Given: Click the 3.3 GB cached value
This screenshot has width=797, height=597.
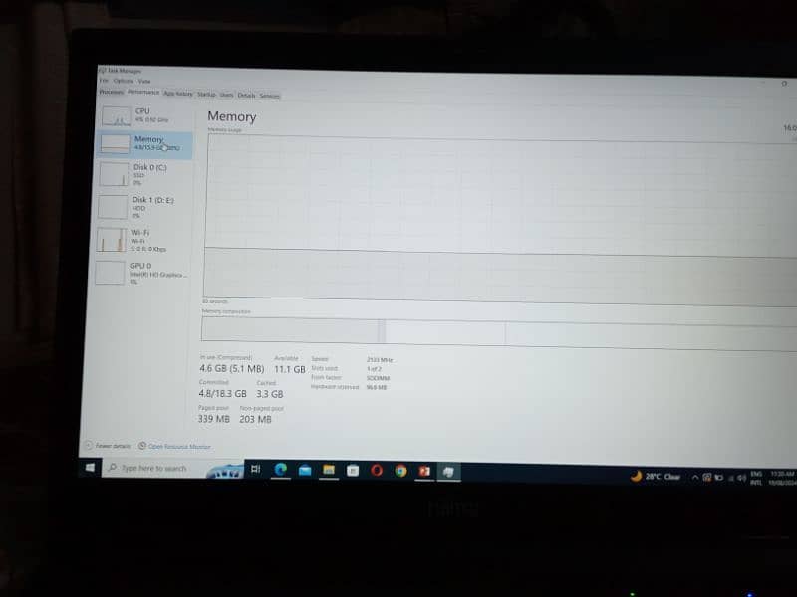Looking at the screenshot, I should coord(269,394).
